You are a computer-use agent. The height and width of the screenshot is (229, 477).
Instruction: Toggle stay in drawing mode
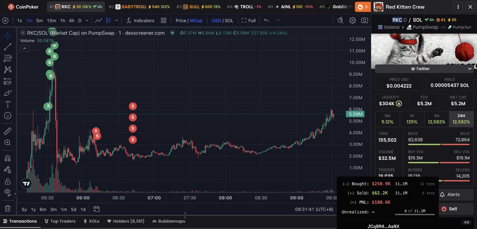pyautogui.click(x=8, y=169)
